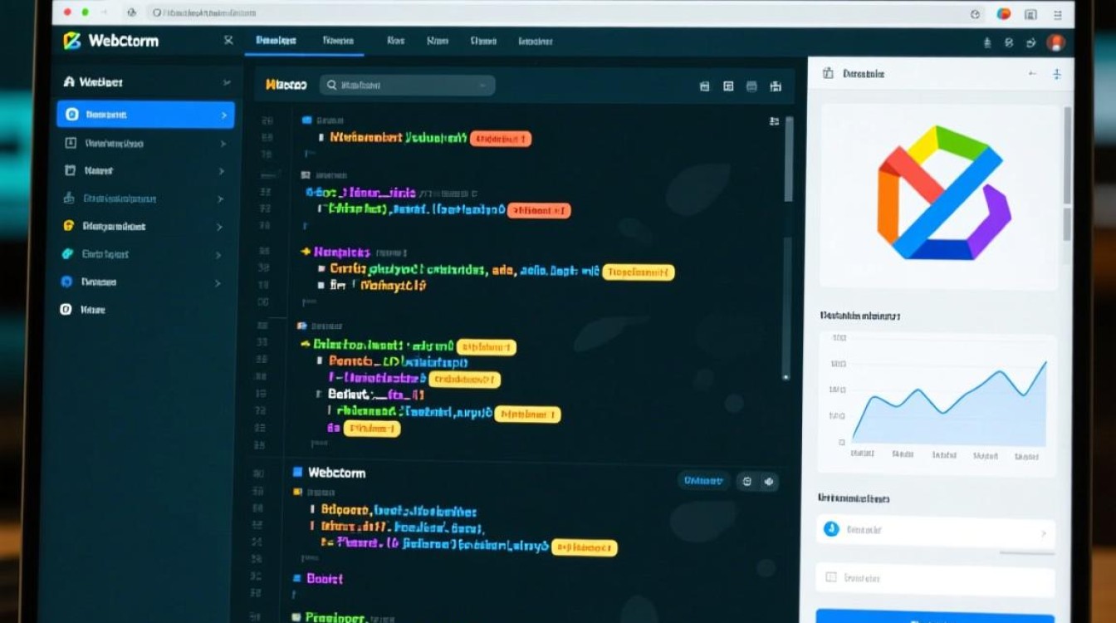The width and height of the screenshot is (1116, 623).
Task: Click the multicolor browser extension icon
Action: click(x=1004, y=13)
